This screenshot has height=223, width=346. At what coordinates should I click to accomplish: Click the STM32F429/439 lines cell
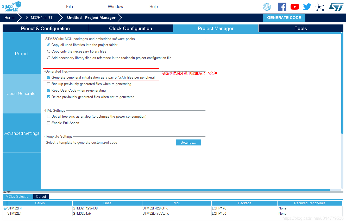tap(107, 208)
